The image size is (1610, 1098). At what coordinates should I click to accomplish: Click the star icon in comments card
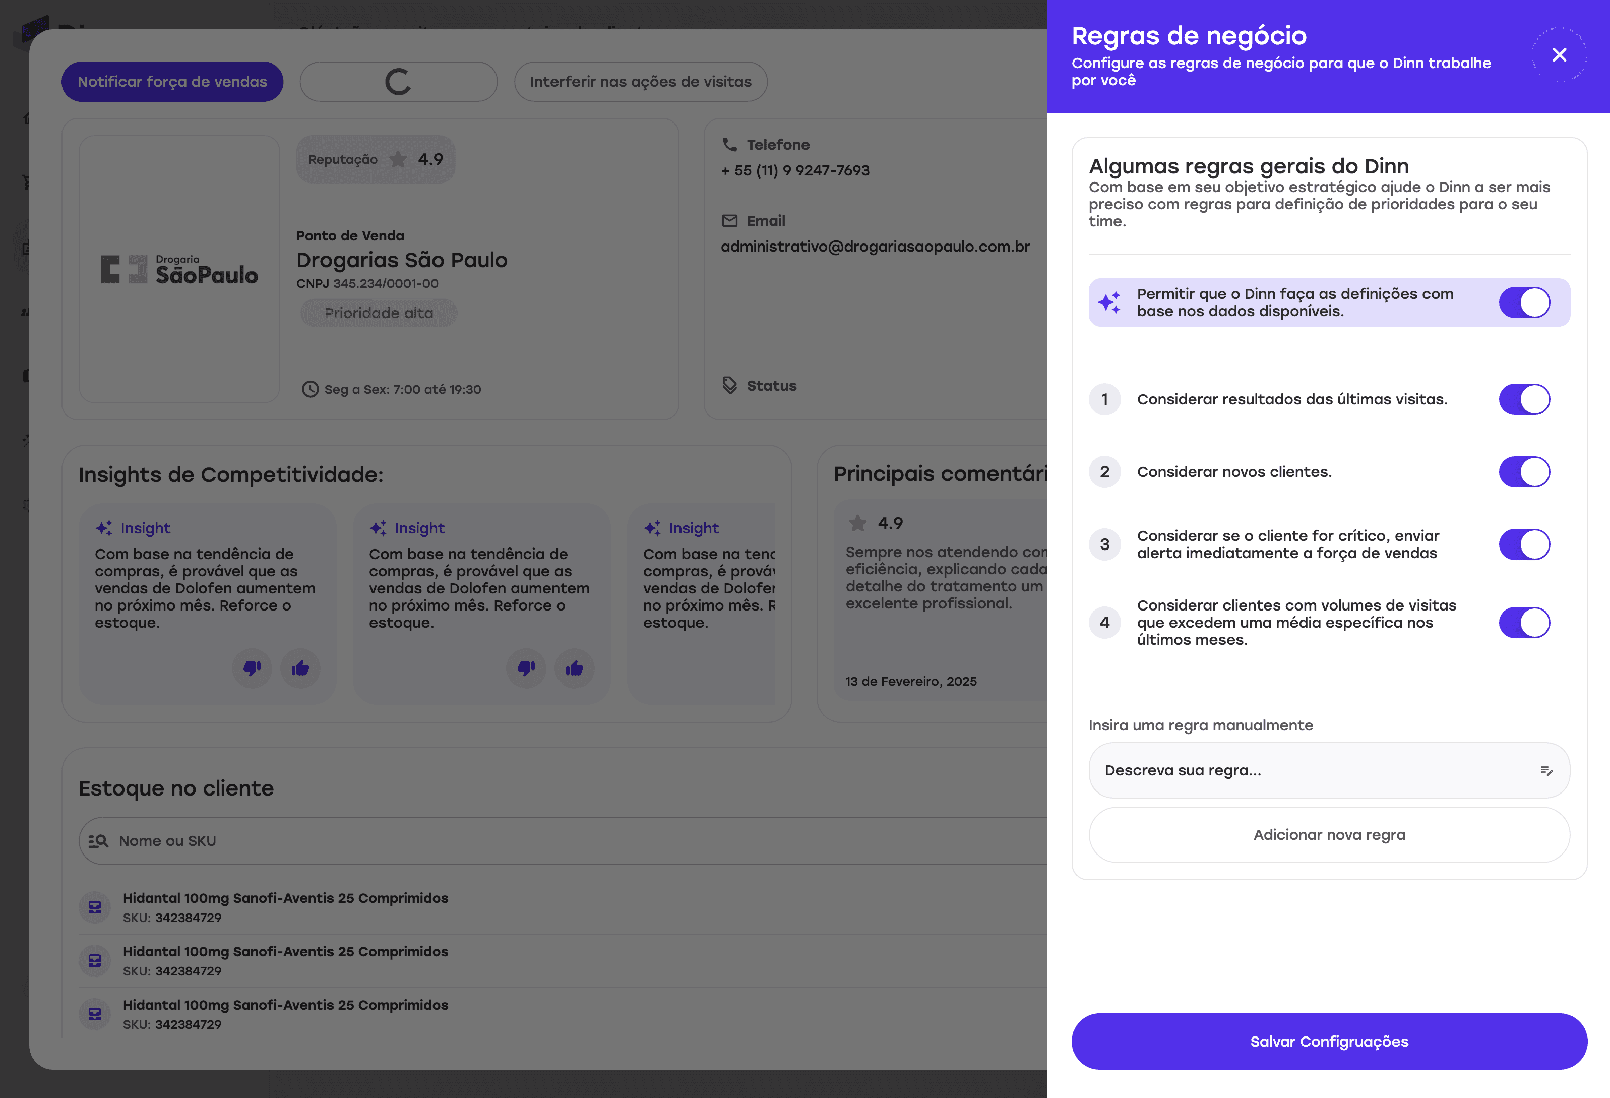tap(857, 523)
